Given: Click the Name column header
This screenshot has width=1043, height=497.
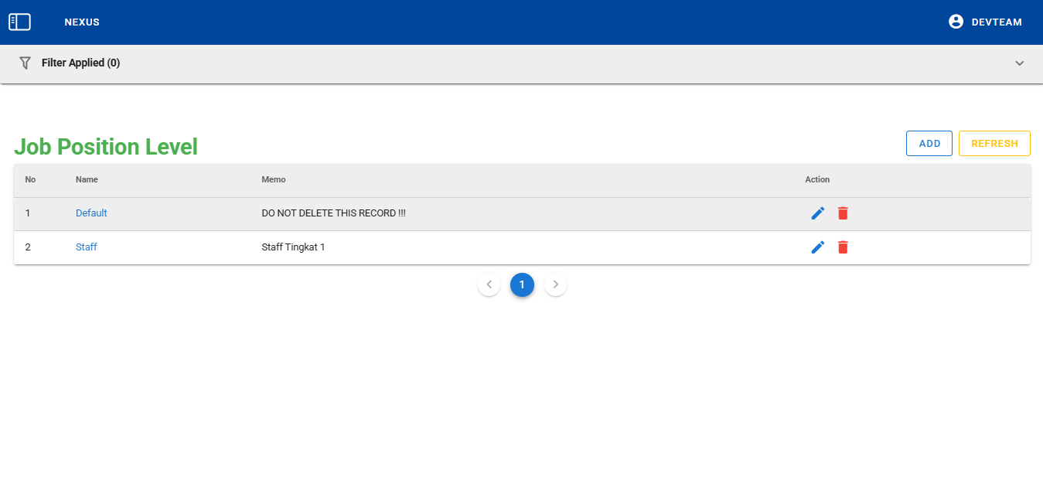Looking at the screenshot, I should pos(87,179).
